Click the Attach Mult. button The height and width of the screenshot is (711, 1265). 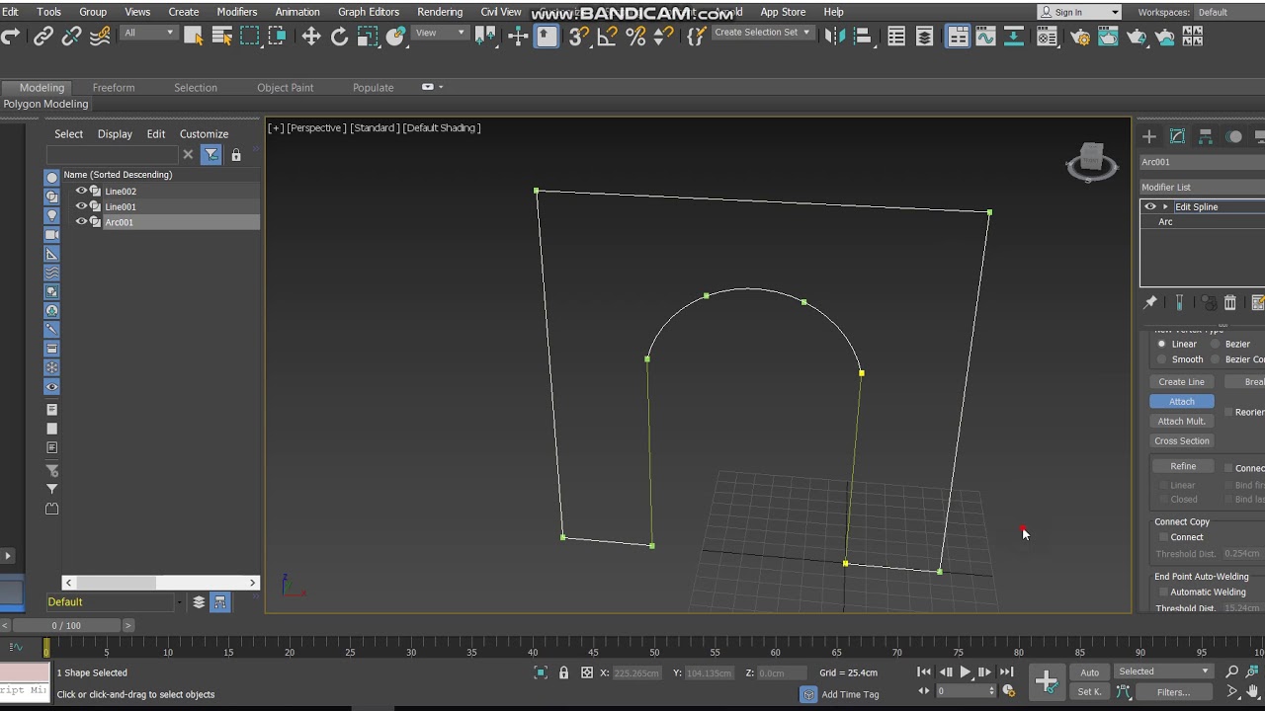(x=1181, y=421)
